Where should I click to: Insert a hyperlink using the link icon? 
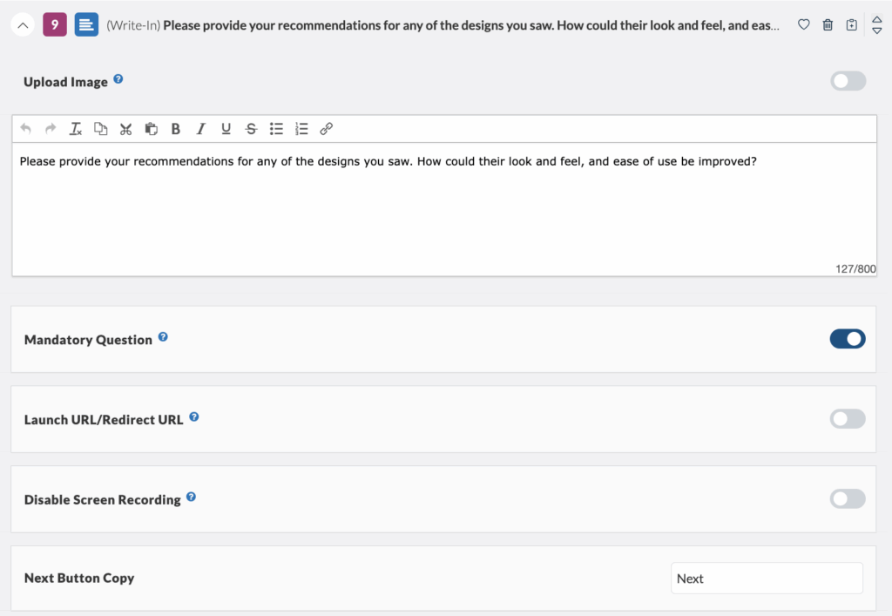click(x=326, y=128)
